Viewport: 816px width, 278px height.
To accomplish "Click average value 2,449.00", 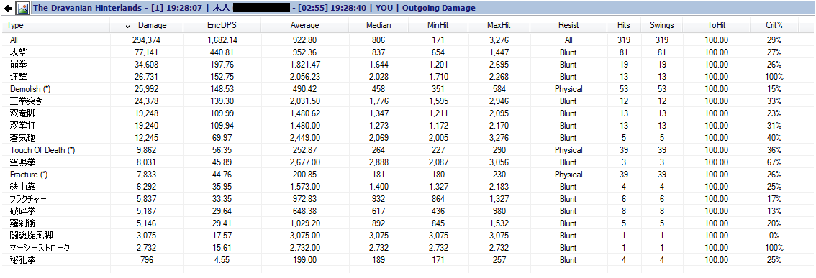I will [304, 138].
